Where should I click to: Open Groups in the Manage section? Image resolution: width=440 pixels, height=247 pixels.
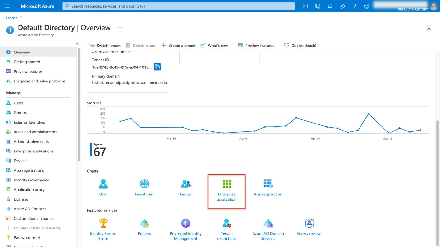tap(38, 112)
